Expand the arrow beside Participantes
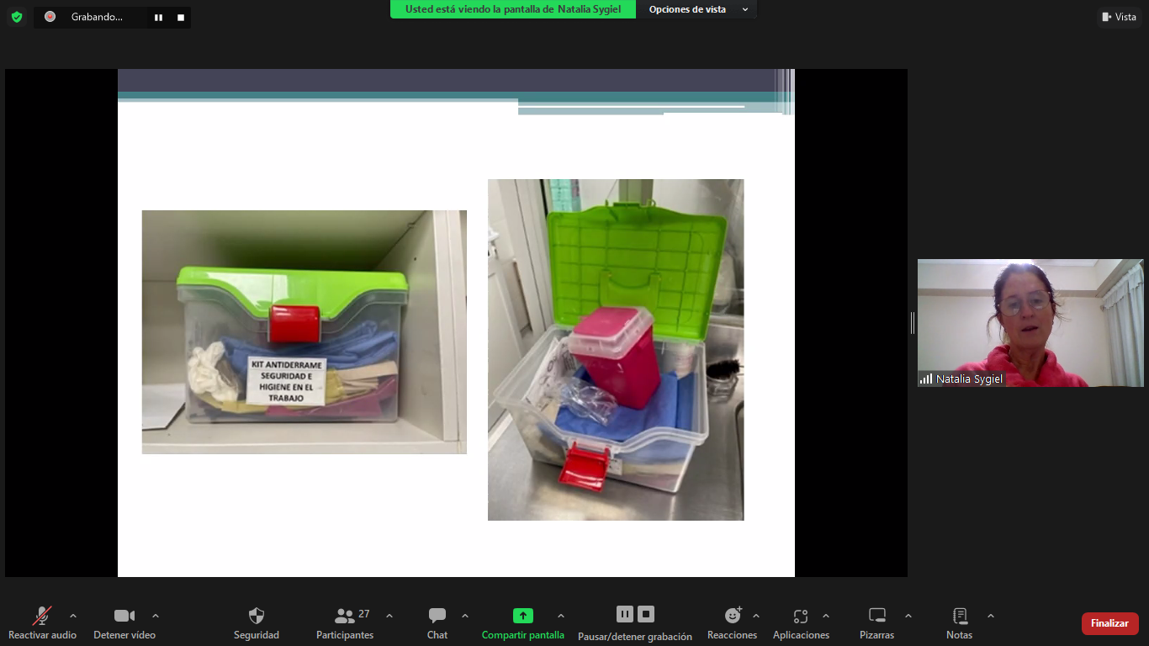The image size is (1149, 646). 389,616
